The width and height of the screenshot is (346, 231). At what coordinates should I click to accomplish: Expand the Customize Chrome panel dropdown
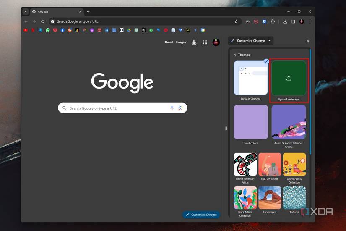coord(269,41)
